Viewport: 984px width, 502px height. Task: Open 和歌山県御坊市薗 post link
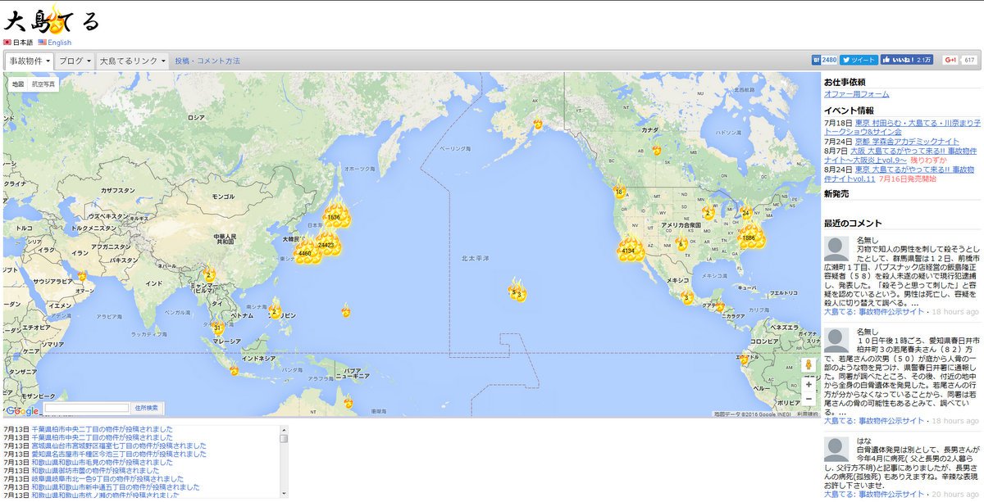(95, 471)
